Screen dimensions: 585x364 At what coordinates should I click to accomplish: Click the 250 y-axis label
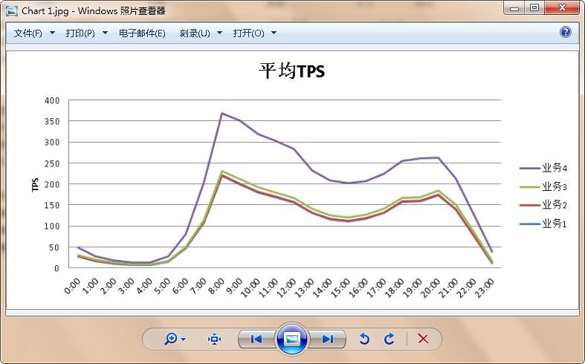pyautogui.click(x=52, y=163)
